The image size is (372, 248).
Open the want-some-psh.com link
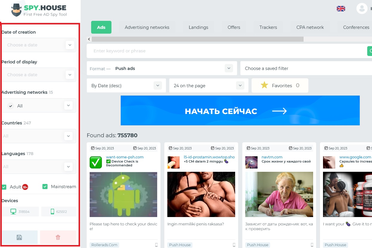tap(125, 157)
